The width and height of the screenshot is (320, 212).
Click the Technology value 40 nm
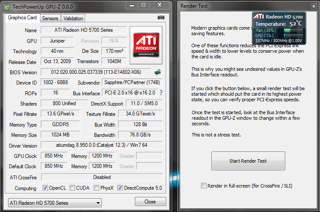(x=58, y=51)
